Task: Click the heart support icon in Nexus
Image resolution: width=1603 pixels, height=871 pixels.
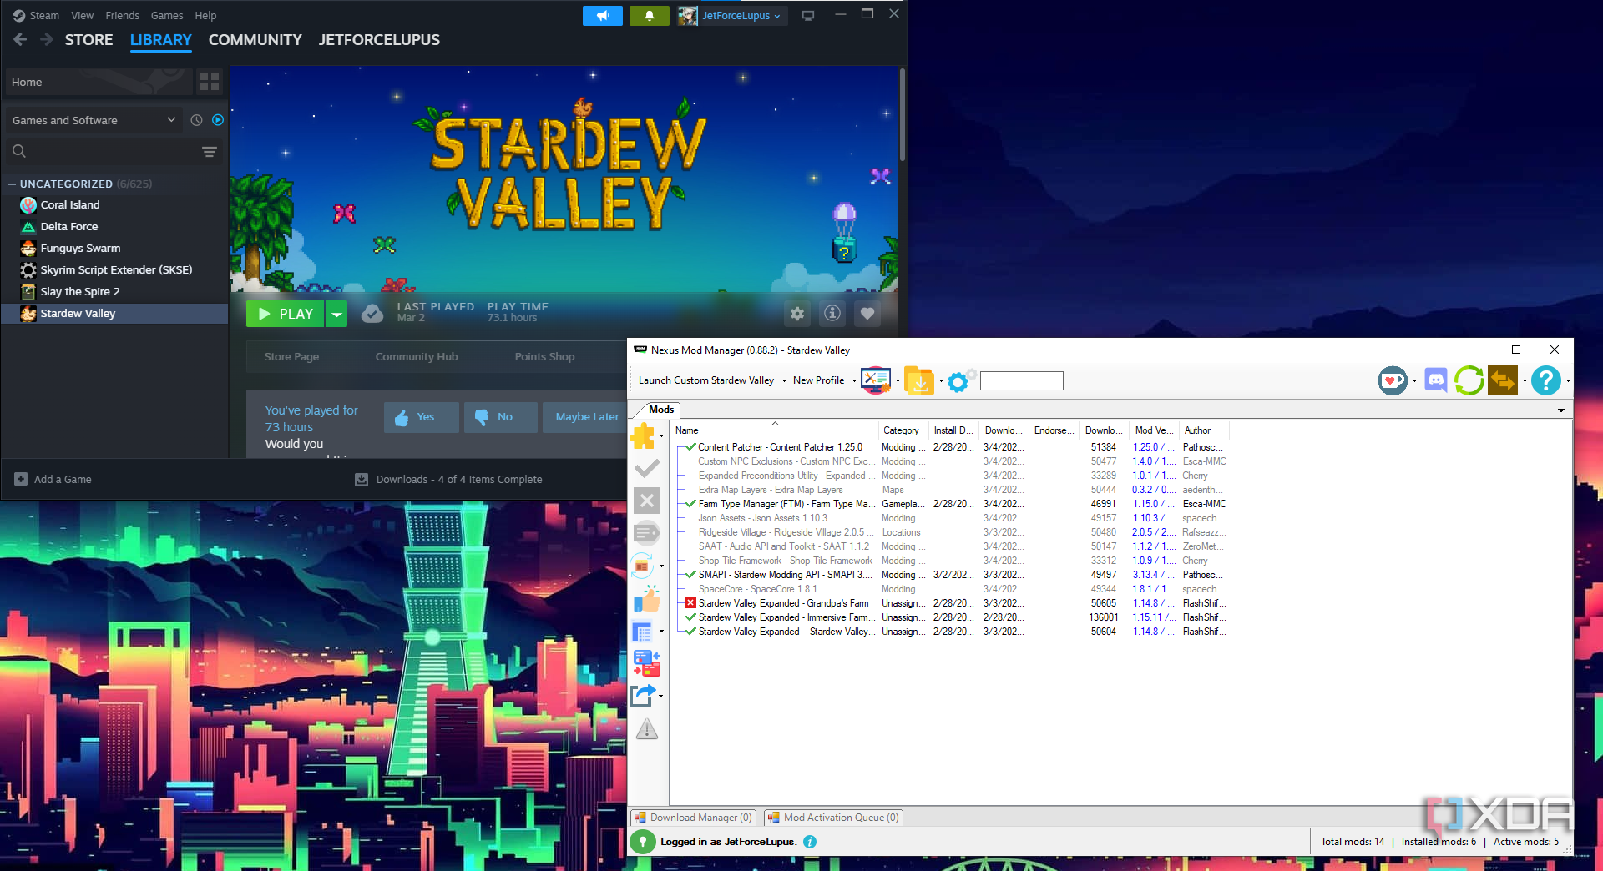Action: [x=1393, y=380]
